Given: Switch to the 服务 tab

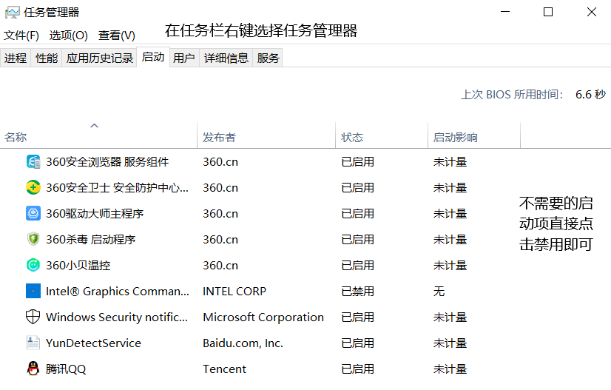Looking at the screenshot, I should pyautogui.click(x=268, y=58).
